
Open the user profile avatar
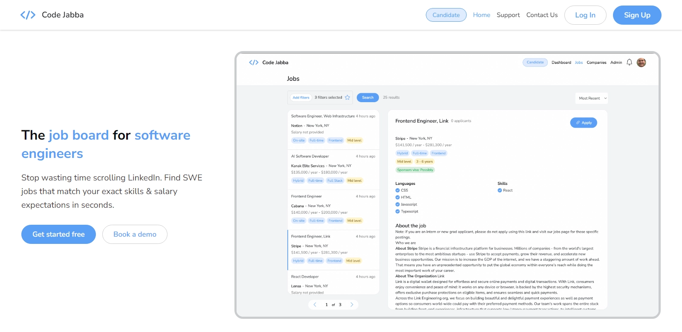pyautogui.click(x=641, y=63)
